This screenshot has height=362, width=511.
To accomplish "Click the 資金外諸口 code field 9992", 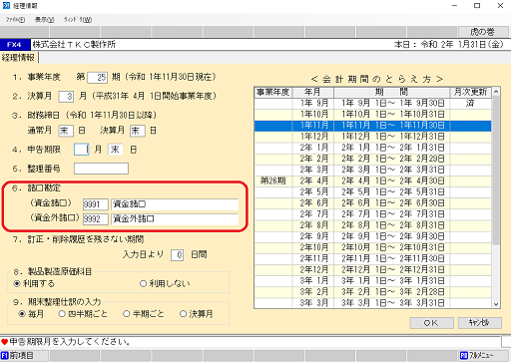I will (96, 219).
